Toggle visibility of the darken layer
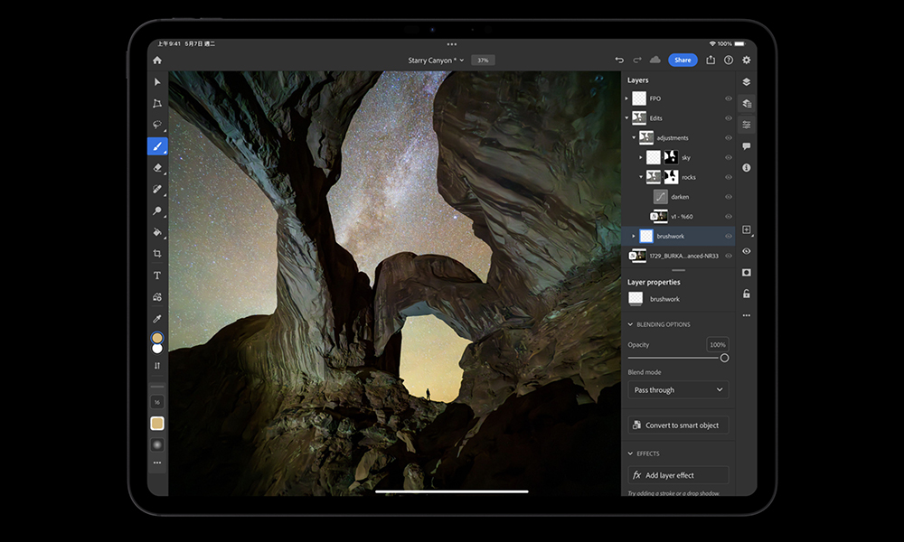This screenshot has width=904, height=542. point(728,197)
